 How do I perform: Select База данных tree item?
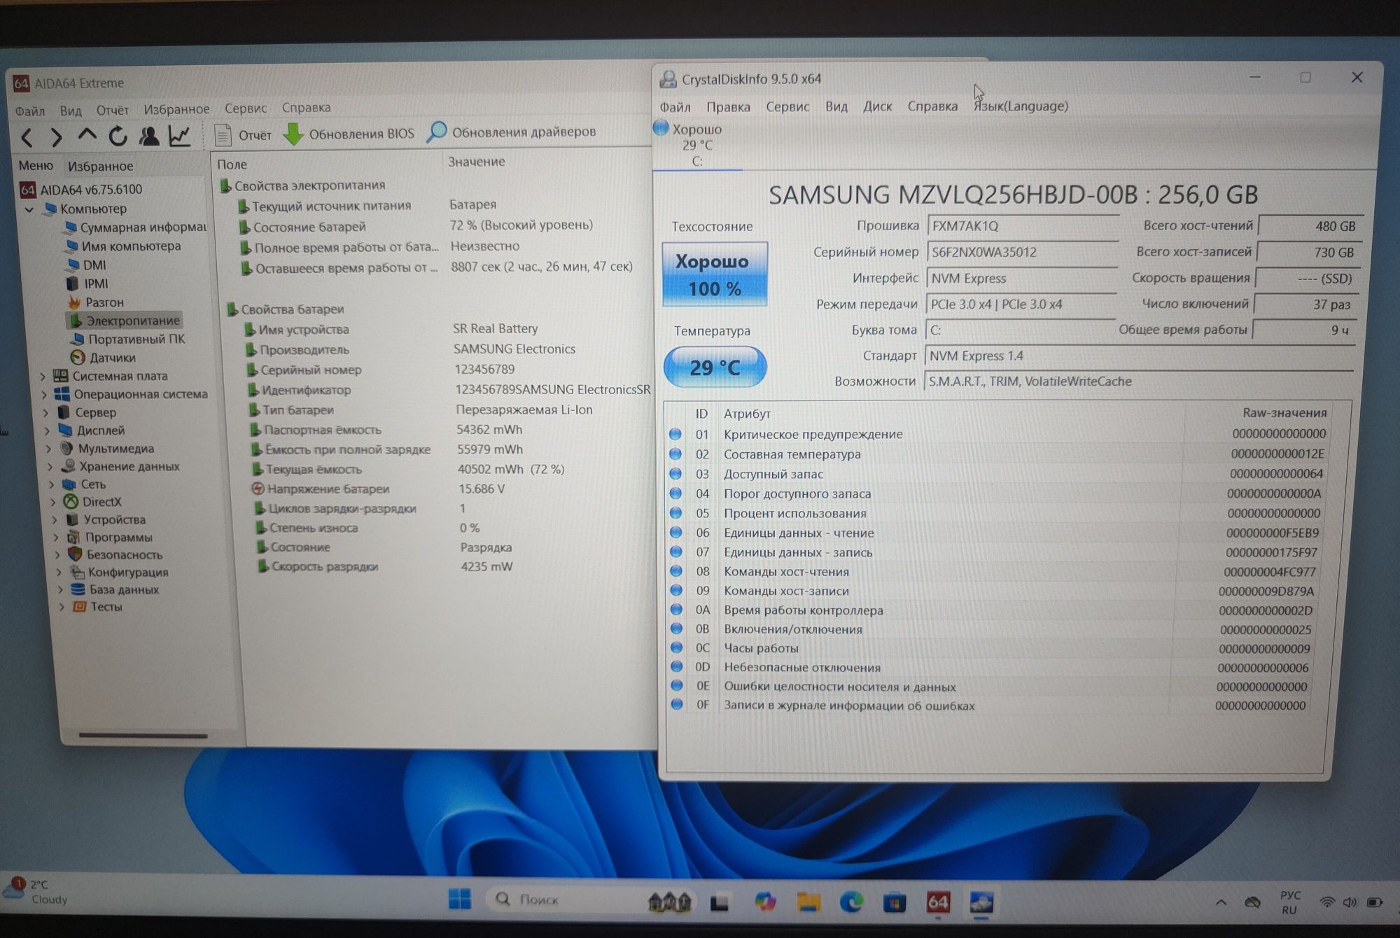click(115, 589)
